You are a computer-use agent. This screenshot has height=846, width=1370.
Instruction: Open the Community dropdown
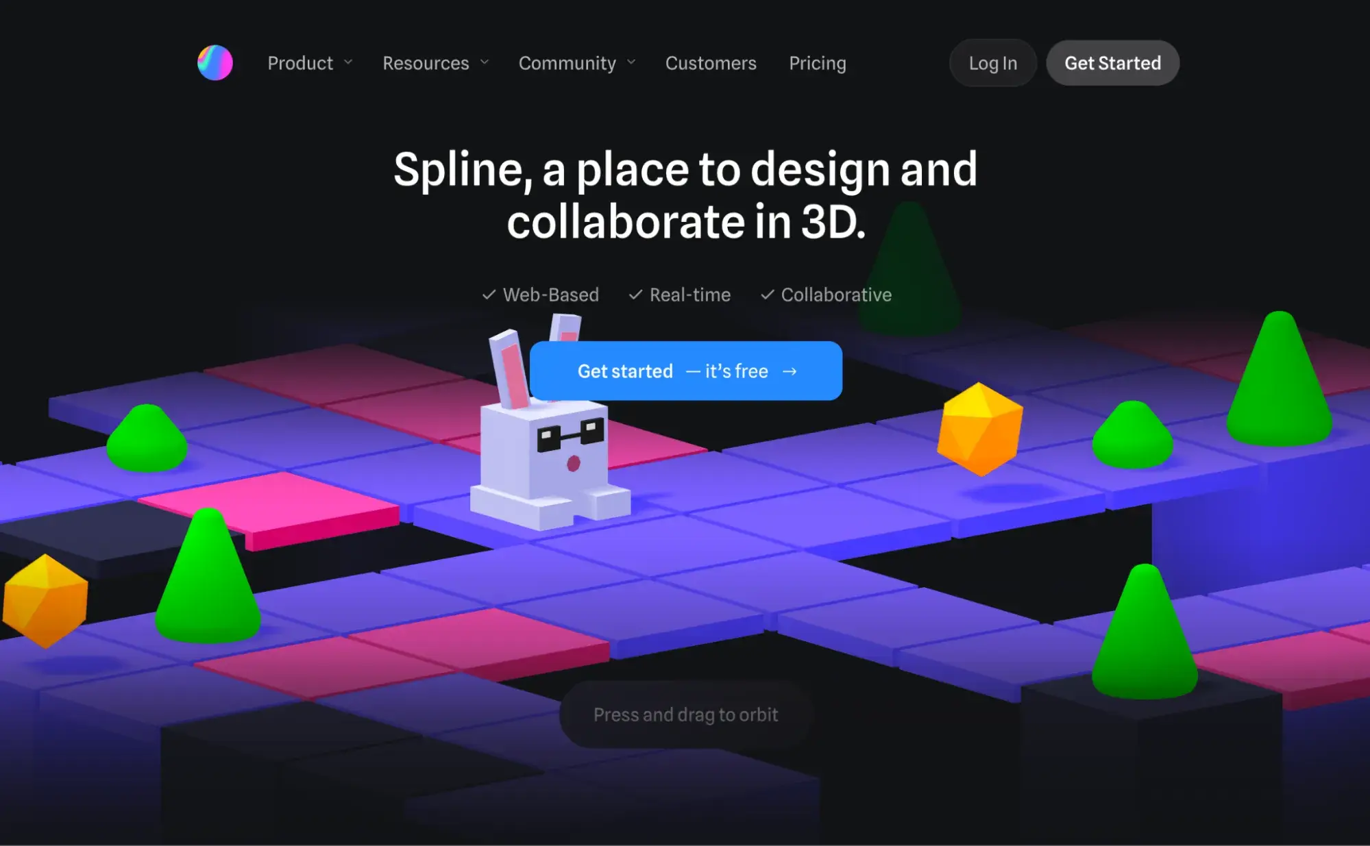(x=578, y=62)
